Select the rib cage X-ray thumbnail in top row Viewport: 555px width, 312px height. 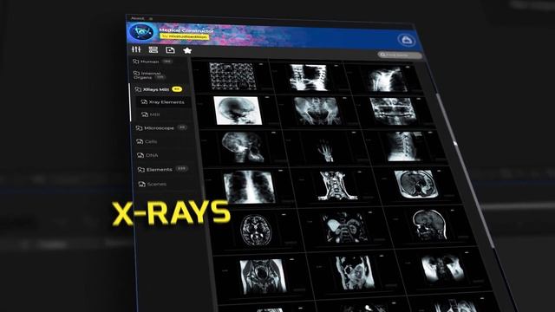pos(308,77)
